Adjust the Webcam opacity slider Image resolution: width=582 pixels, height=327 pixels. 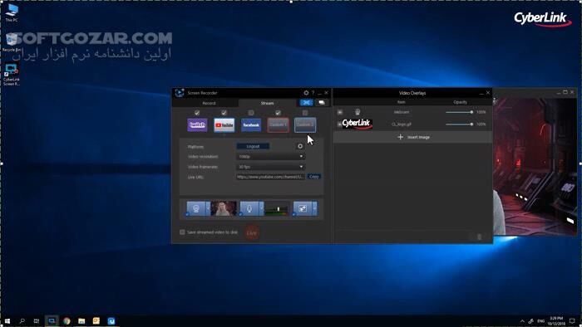click(x=459, y=112)
